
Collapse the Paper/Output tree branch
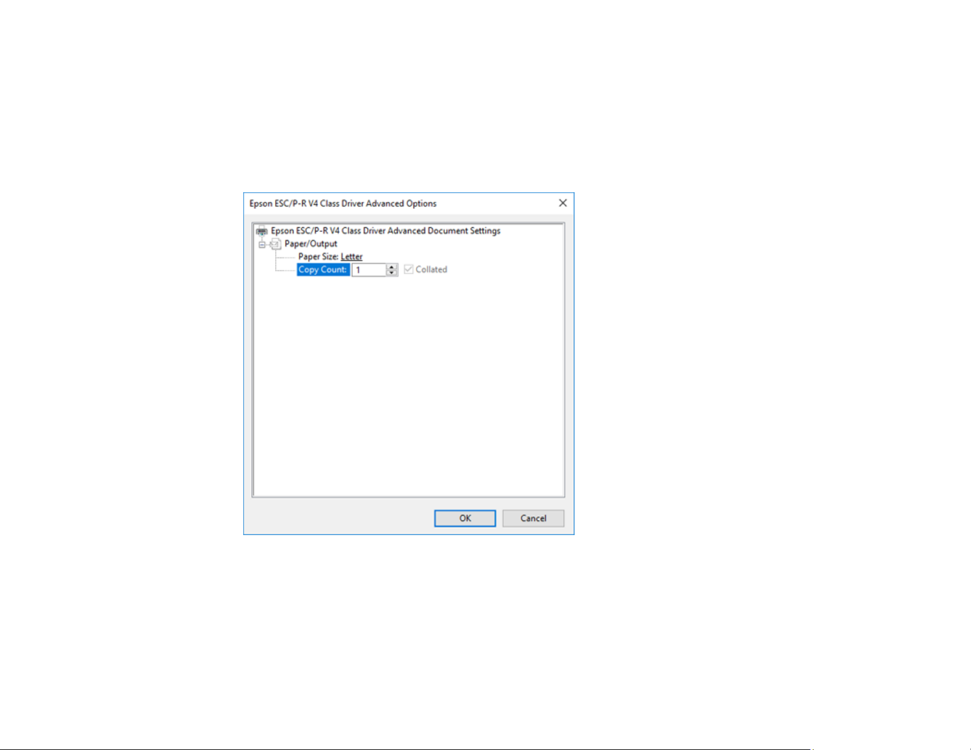pos(262,244)
